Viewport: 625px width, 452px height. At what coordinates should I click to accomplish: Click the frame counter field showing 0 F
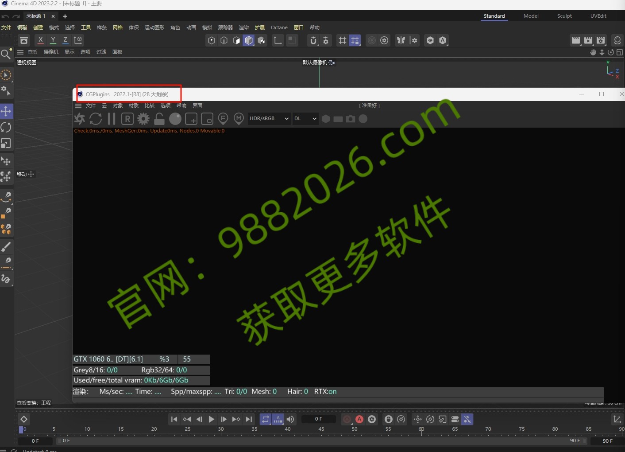(x=318, y=419)
